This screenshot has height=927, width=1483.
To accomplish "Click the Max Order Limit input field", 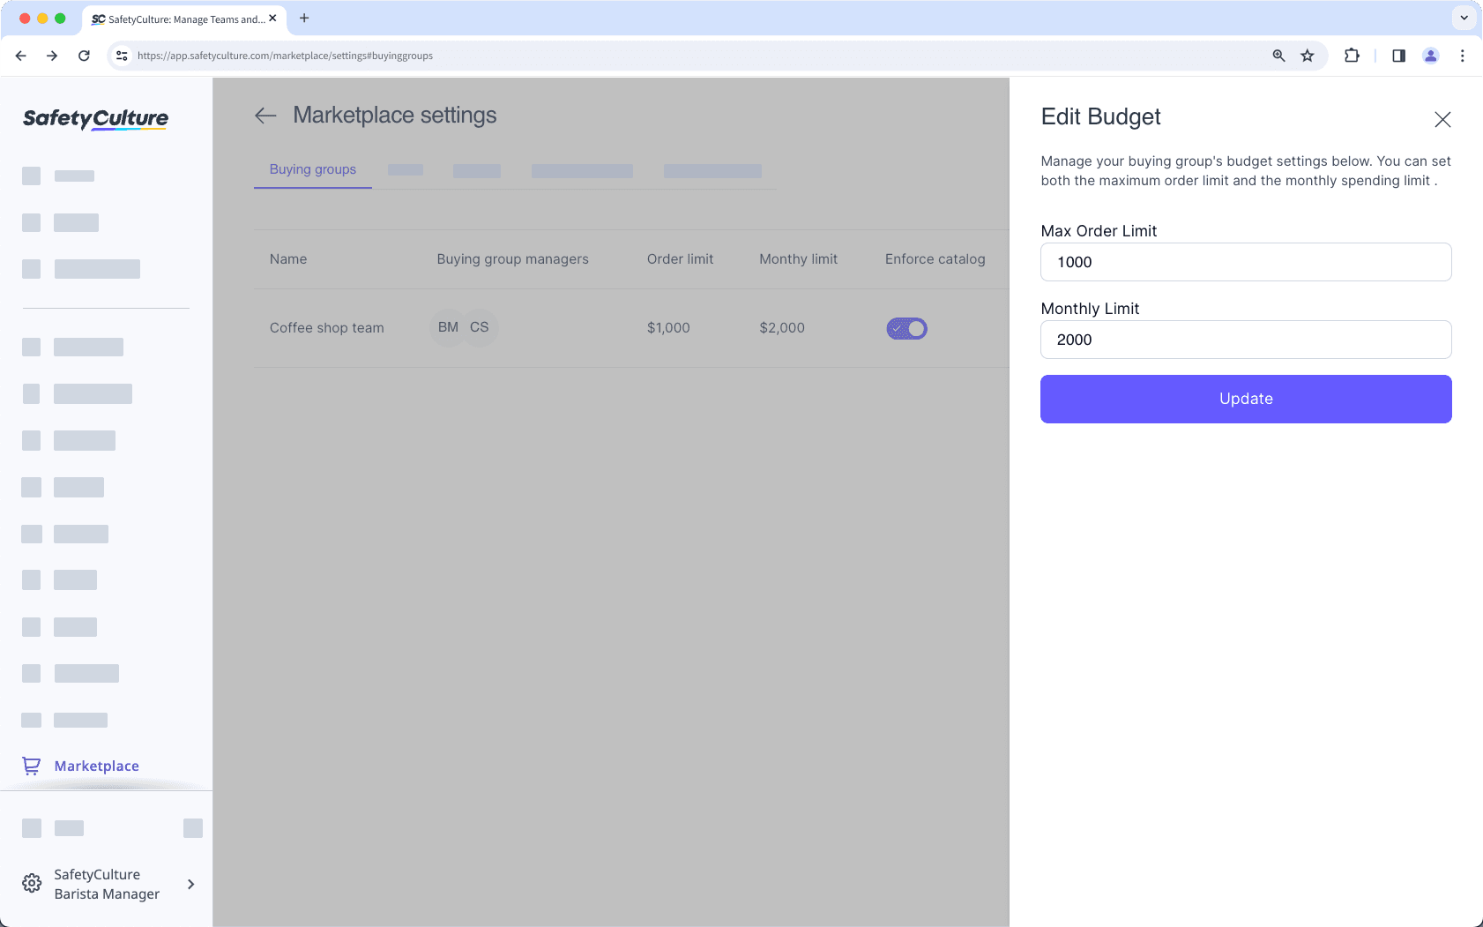I will [x=1245, y=262].
